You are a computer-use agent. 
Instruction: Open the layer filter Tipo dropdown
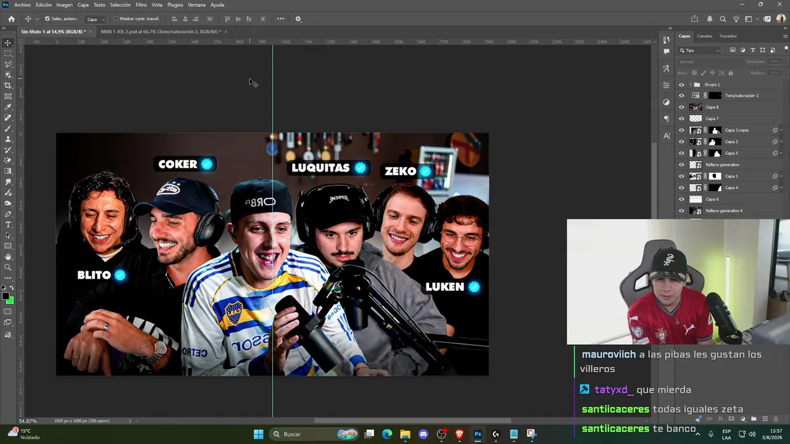click(700, 50)
